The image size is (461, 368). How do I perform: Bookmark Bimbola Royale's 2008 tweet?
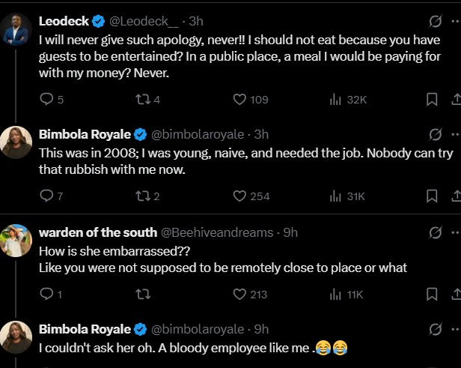(x=432, y=196)
